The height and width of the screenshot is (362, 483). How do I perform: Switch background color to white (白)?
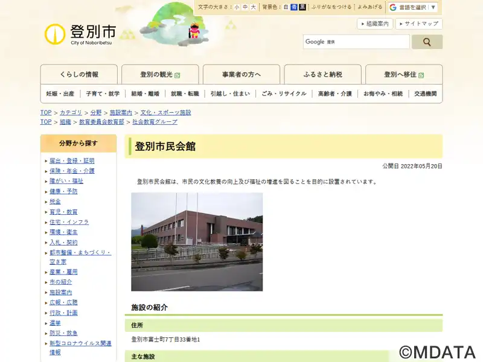(286, 7)
